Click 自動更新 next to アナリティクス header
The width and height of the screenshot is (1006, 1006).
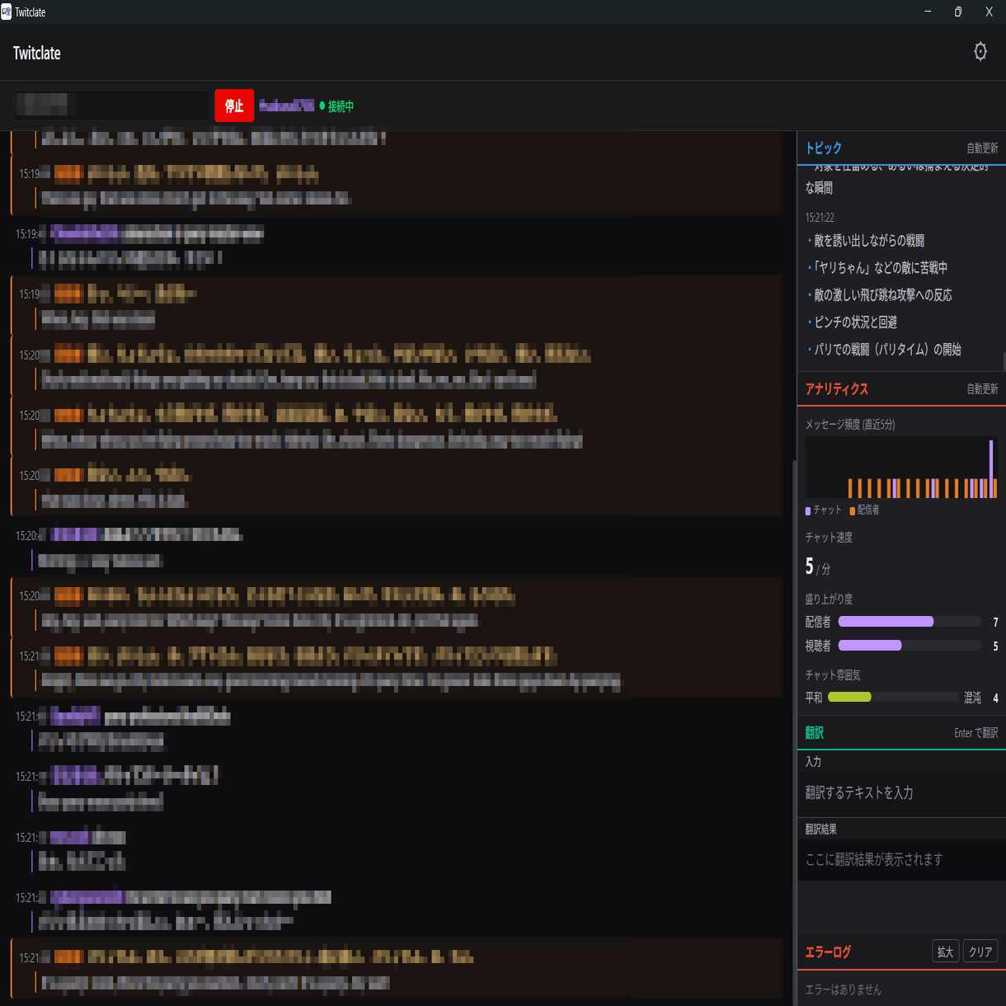coord(982,389)
